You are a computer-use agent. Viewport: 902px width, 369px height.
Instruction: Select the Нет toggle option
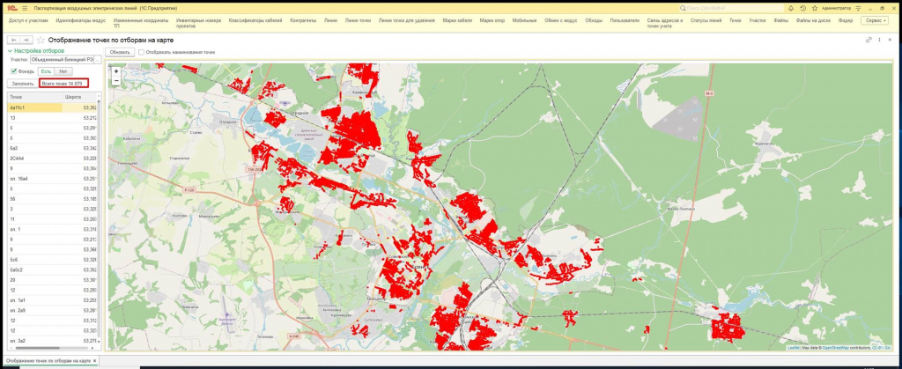pos(63,71)
